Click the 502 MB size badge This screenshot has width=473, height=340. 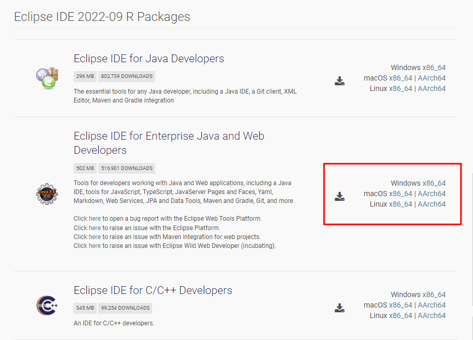pos(85,168)
